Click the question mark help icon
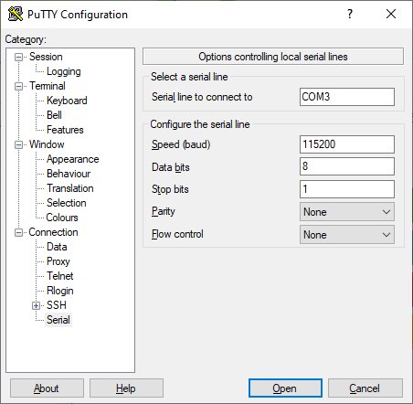This screenshot has width=413, height=404. 350,14
